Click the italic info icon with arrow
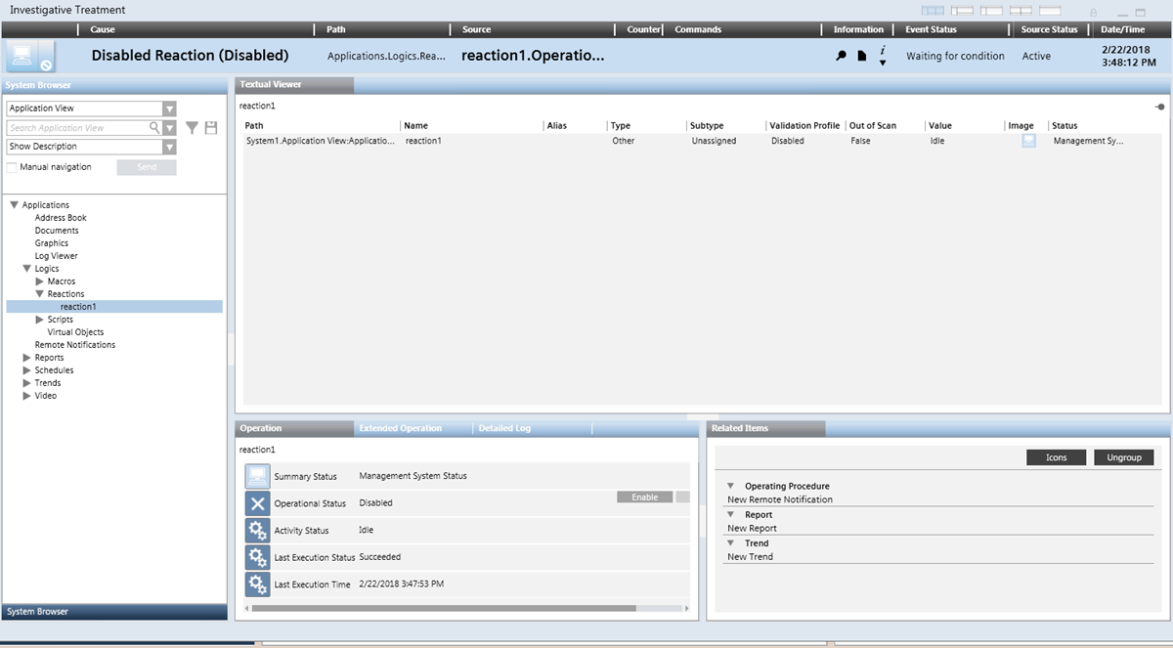Image resolution: width=1173 pixels, height=648 pixels. click(883, 56)
